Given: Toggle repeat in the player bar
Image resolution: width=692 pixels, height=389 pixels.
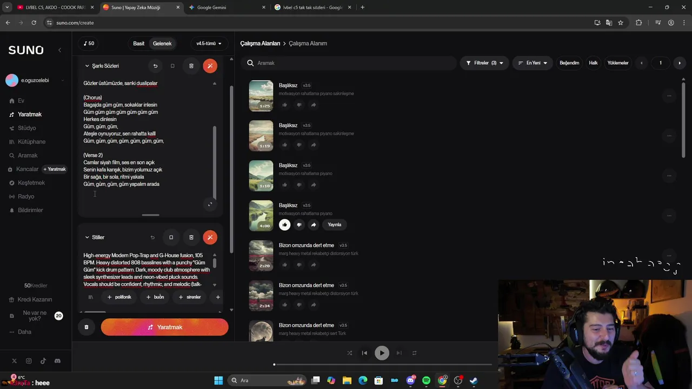Looking at the screenshot, I should coord(414,353).
